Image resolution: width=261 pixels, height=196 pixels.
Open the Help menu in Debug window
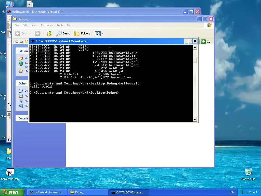(70, 25)
